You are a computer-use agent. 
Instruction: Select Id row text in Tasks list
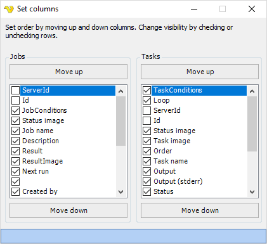[157, 120]
